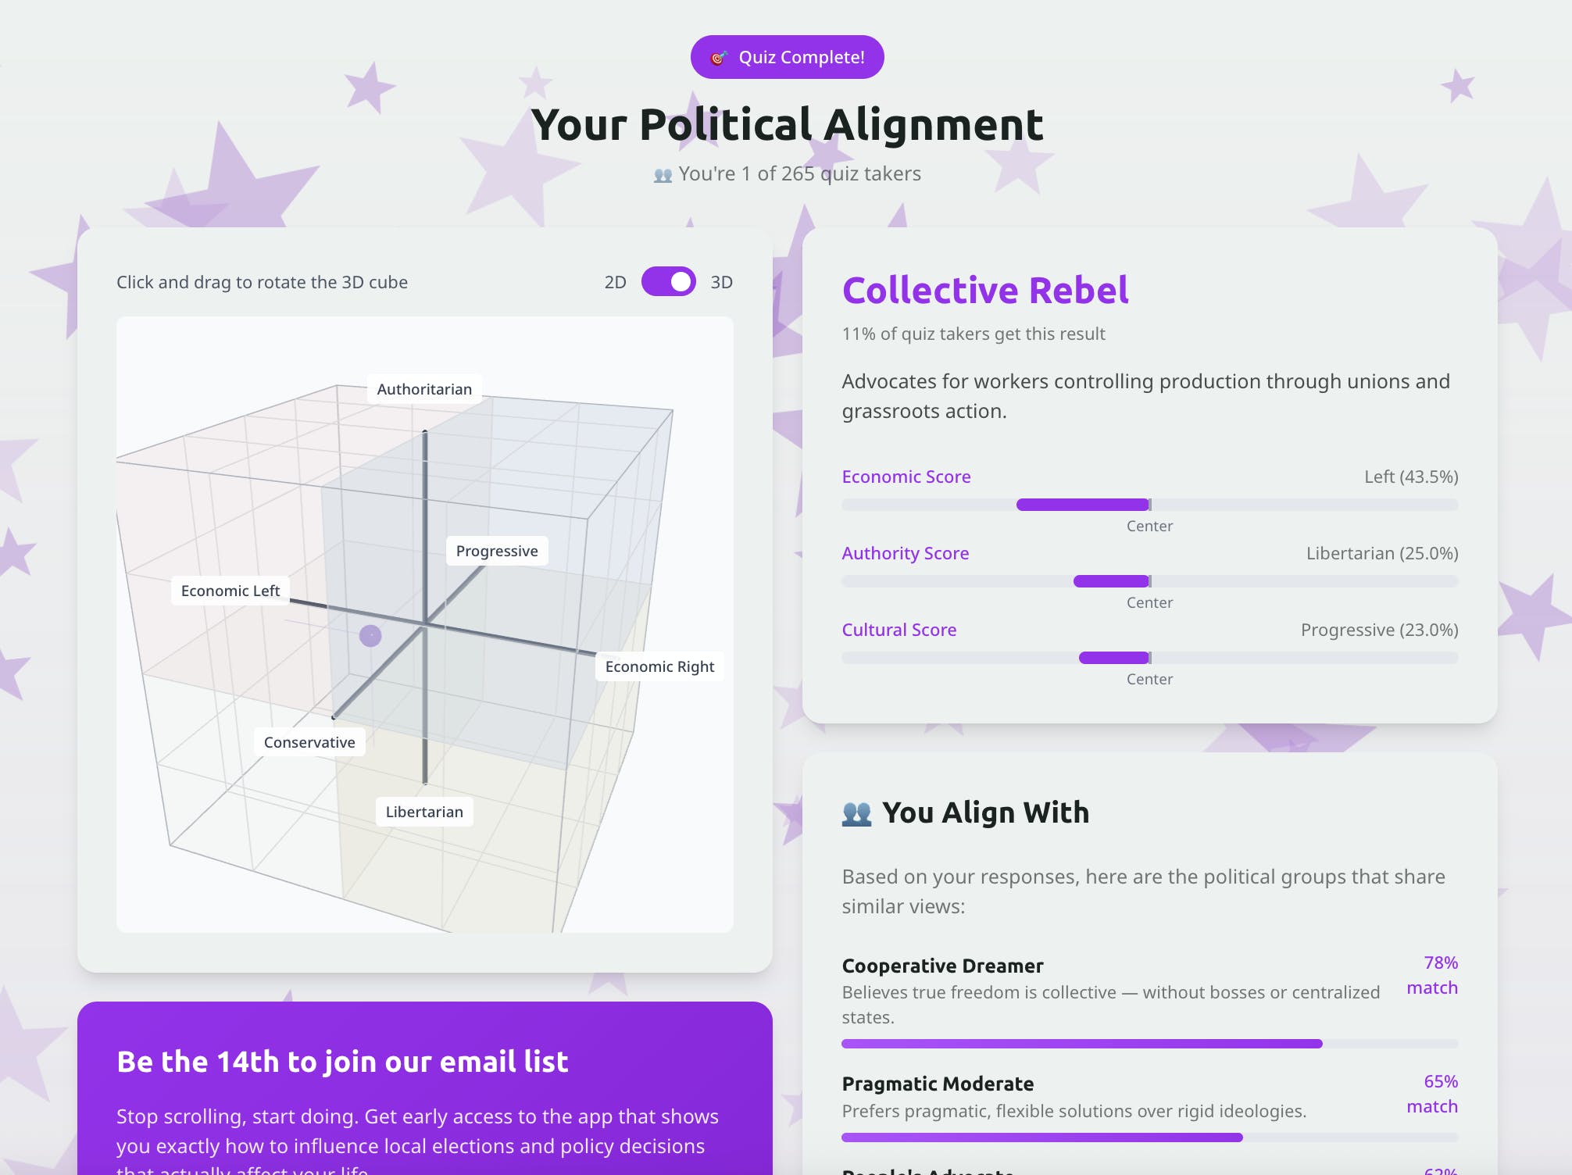Click the Economic Right axis label
The image size is (1572, 1175).
coord(659,666)
